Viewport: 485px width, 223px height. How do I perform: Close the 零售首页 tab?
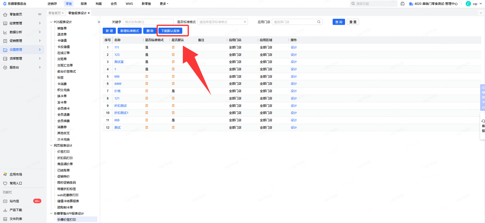[63, 13]
